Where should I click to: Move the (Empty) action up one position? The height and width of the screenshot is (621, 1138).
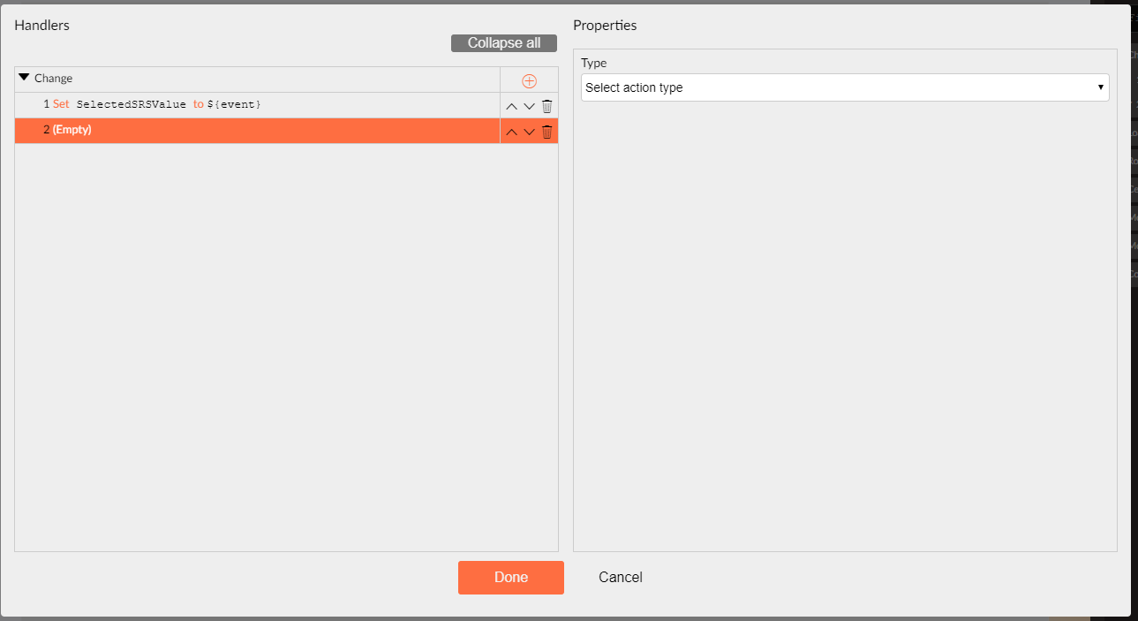[511, 131]
